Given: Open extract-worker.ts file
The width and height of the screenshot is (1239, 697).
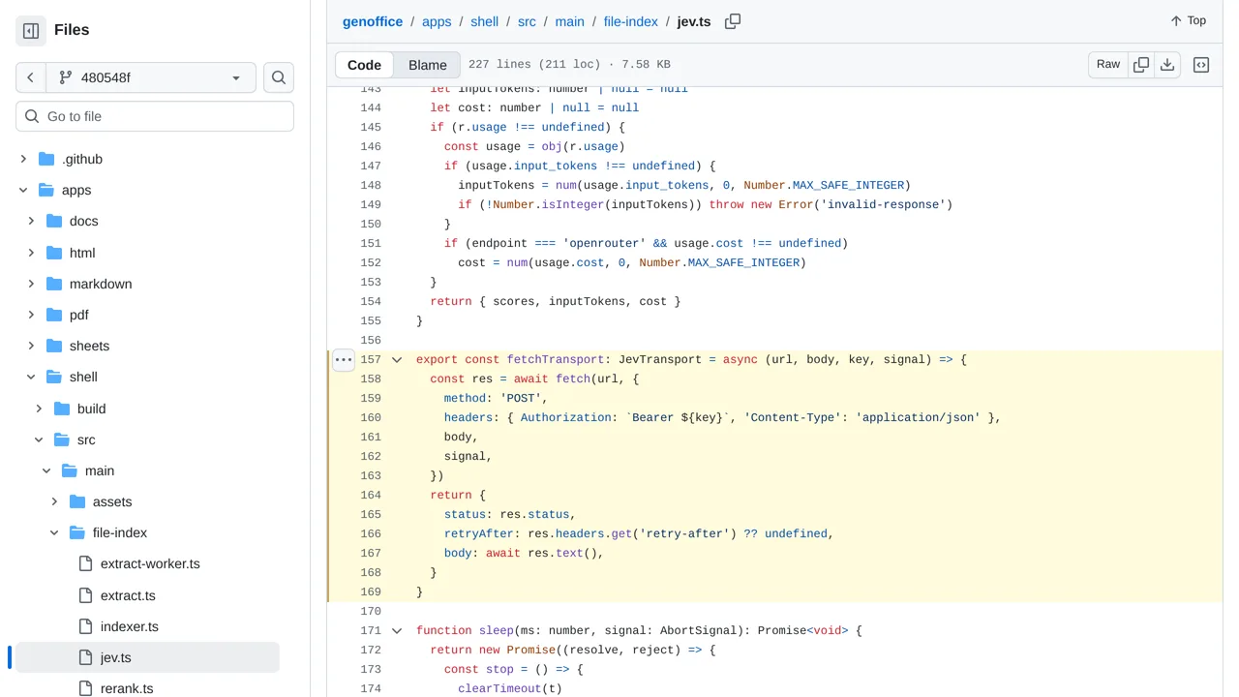Looking at the screenshot, I should 150,563.
